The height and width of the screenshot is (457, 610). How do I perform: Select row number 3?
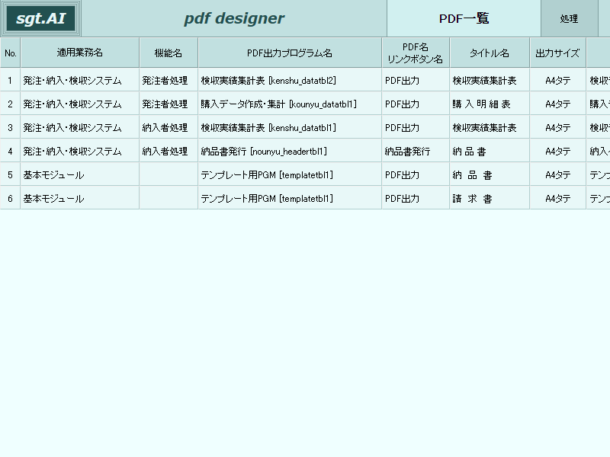10,128
